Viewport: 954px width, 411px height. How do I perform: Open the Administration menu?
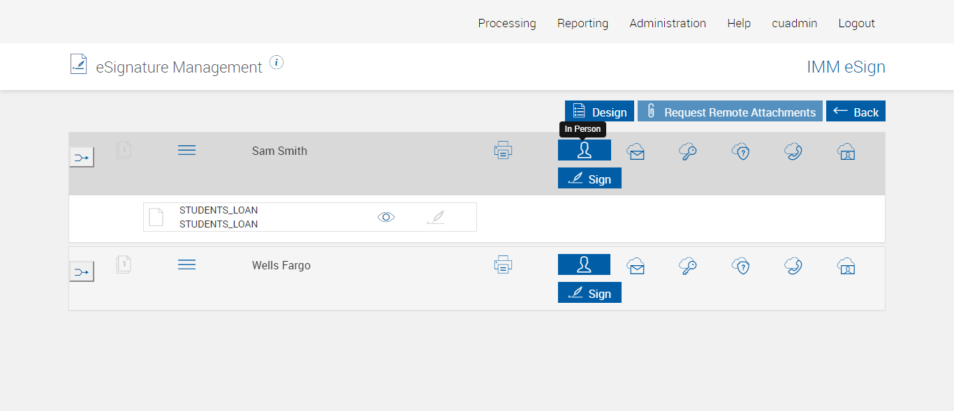point(668,23)
